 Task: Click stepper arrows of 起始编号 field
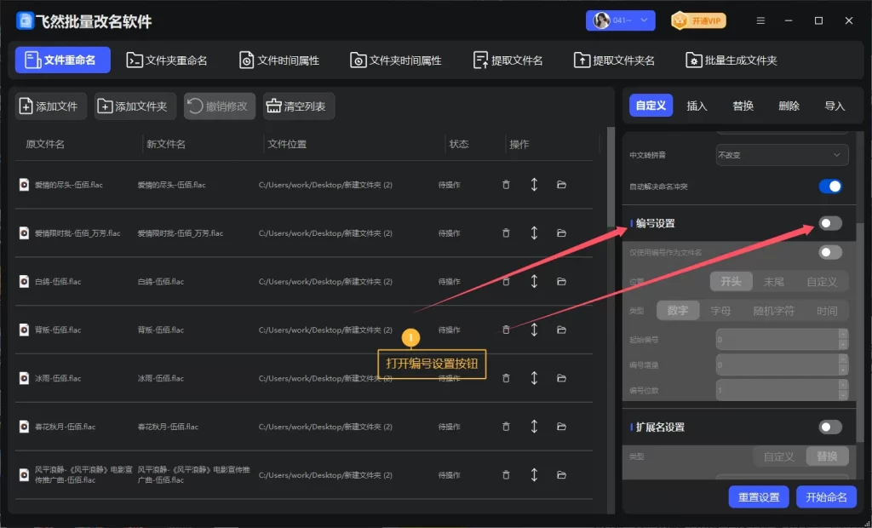(843, 340)
